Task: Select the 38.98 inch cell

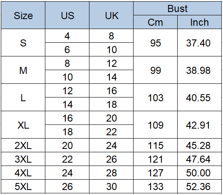Action: [x=199, y=70]
